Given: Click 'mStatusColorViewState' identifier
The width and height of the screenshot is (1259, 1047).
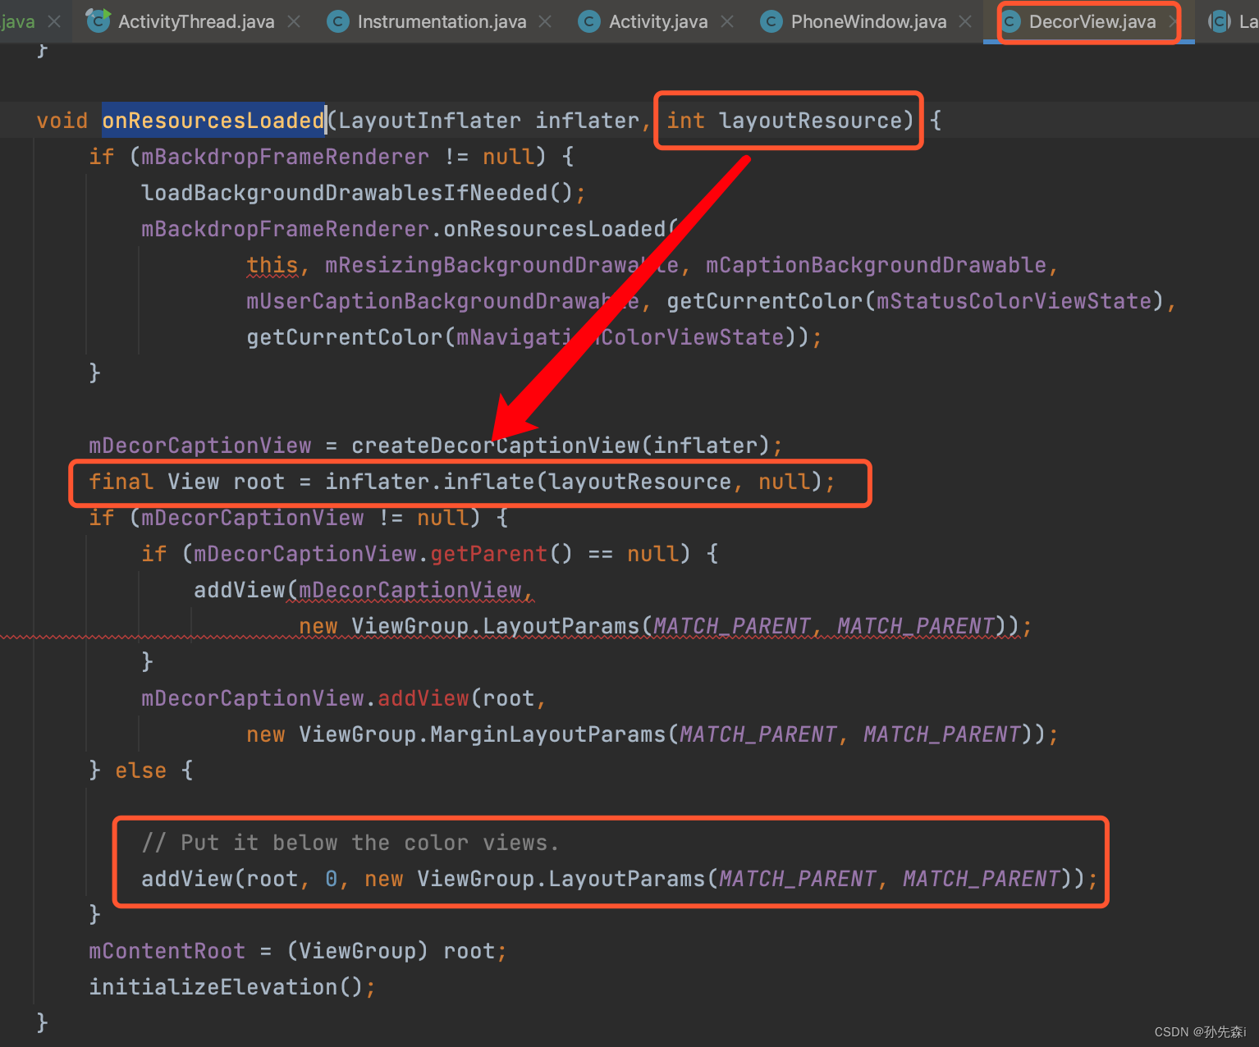Looking at the screenshot, I should coord(1014,301).
